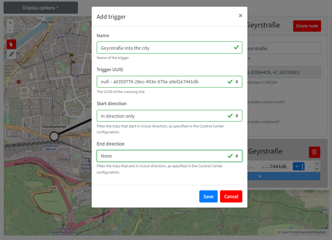The height and width of the screenshot is (240, 332).
Task: Click the blue plus bar to add trigger
Action: pyautogui.click(x=284, y=176)
